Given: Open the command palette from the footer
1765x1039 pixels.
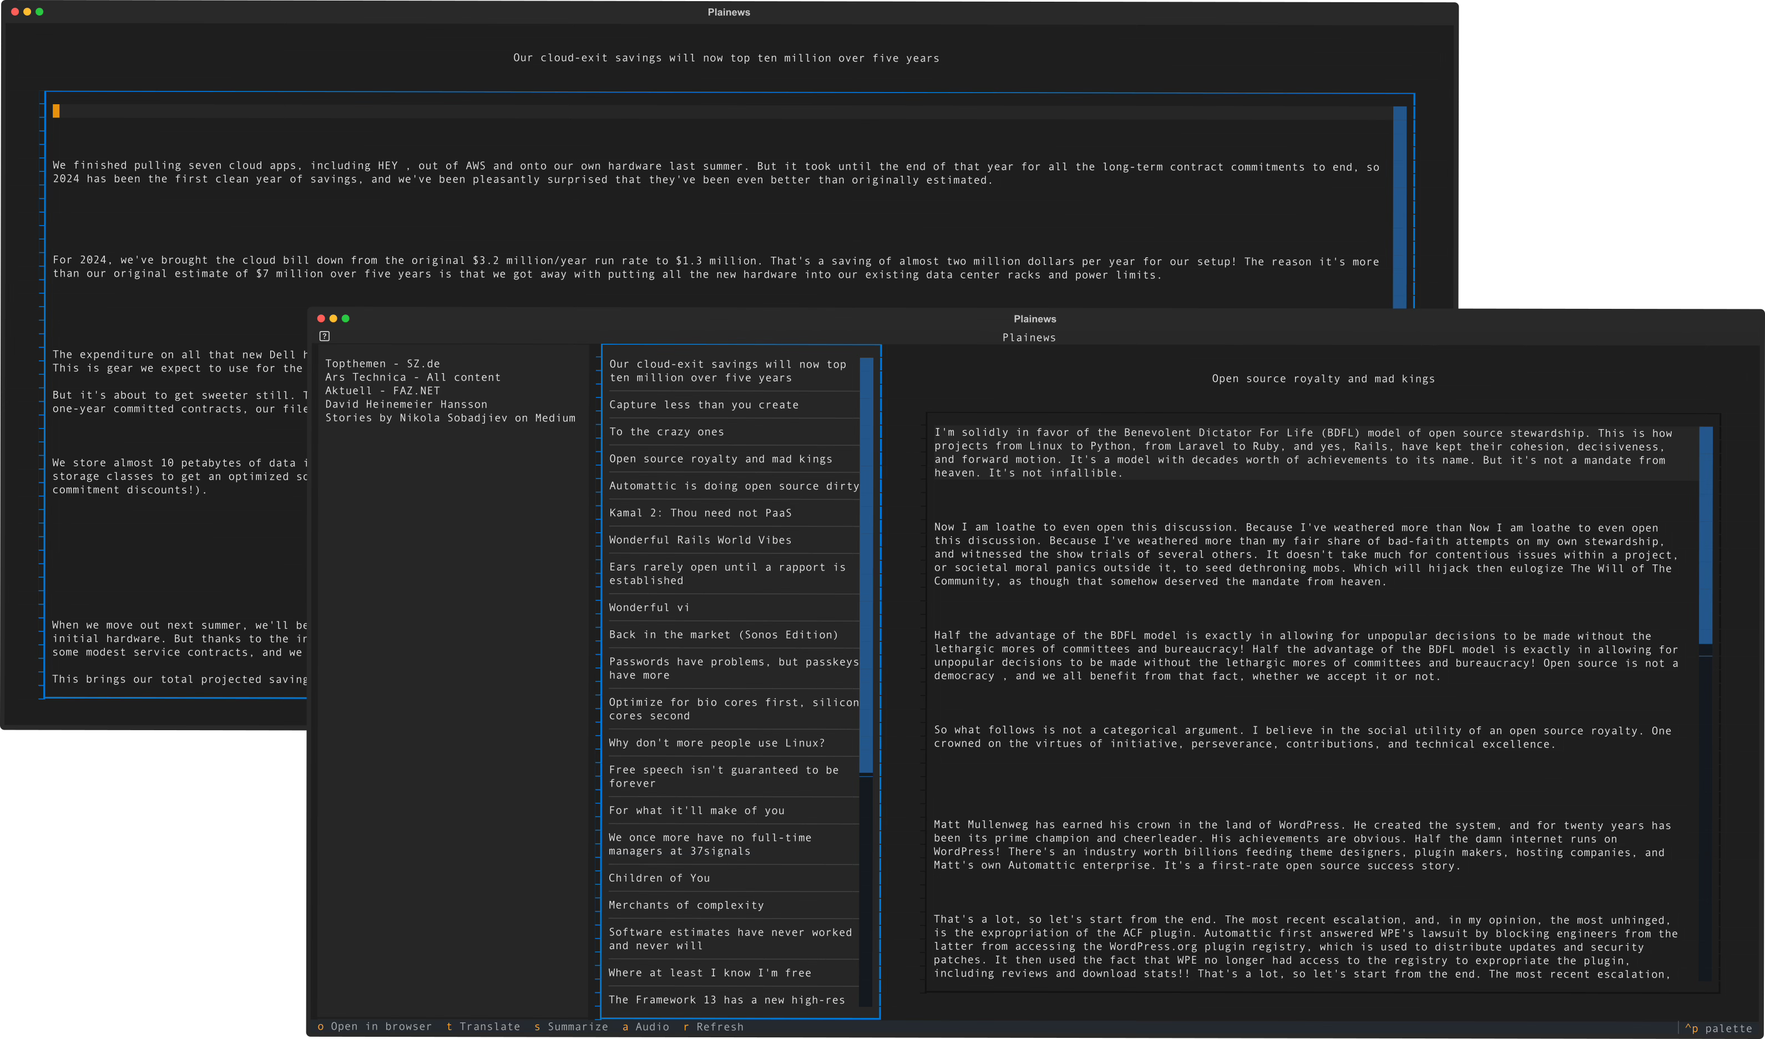Looking at the screenshot, I should point(1718,1028).
